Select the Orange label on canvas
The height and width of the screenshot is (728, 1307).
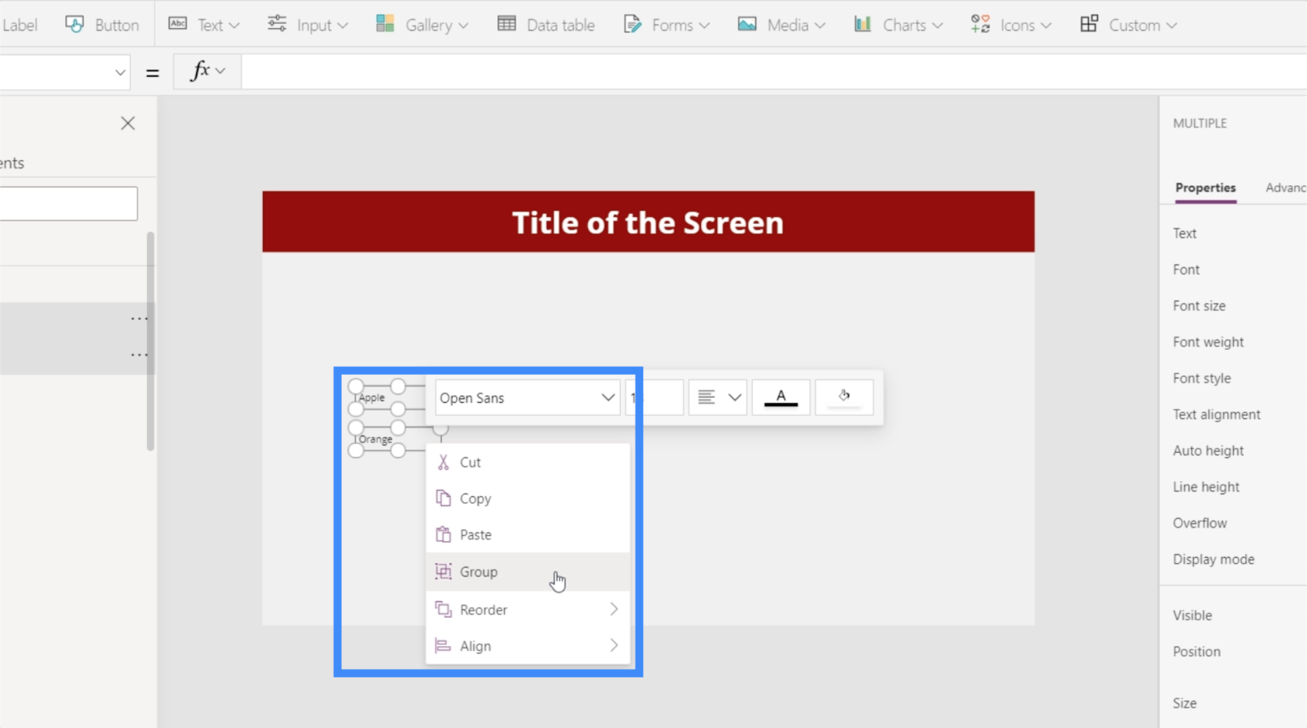(x=375, y=439)
